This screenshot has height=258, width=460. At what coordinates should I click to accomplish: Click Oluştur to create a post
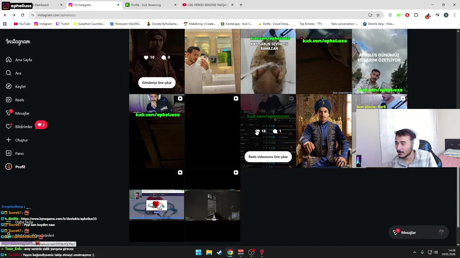(17, 140)
